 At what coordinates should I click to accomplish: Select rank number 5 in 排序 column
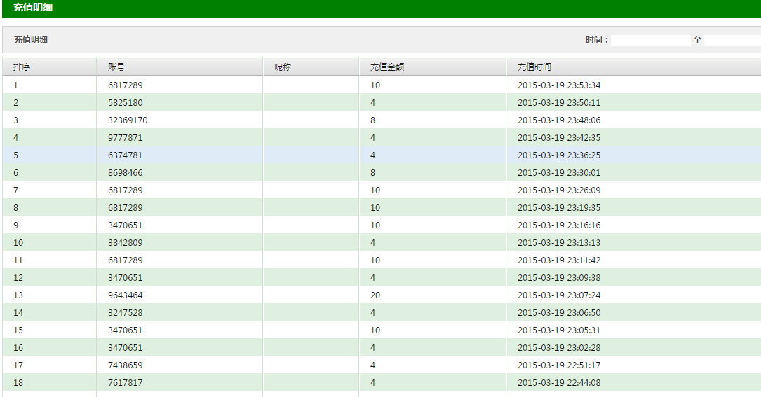15,155
